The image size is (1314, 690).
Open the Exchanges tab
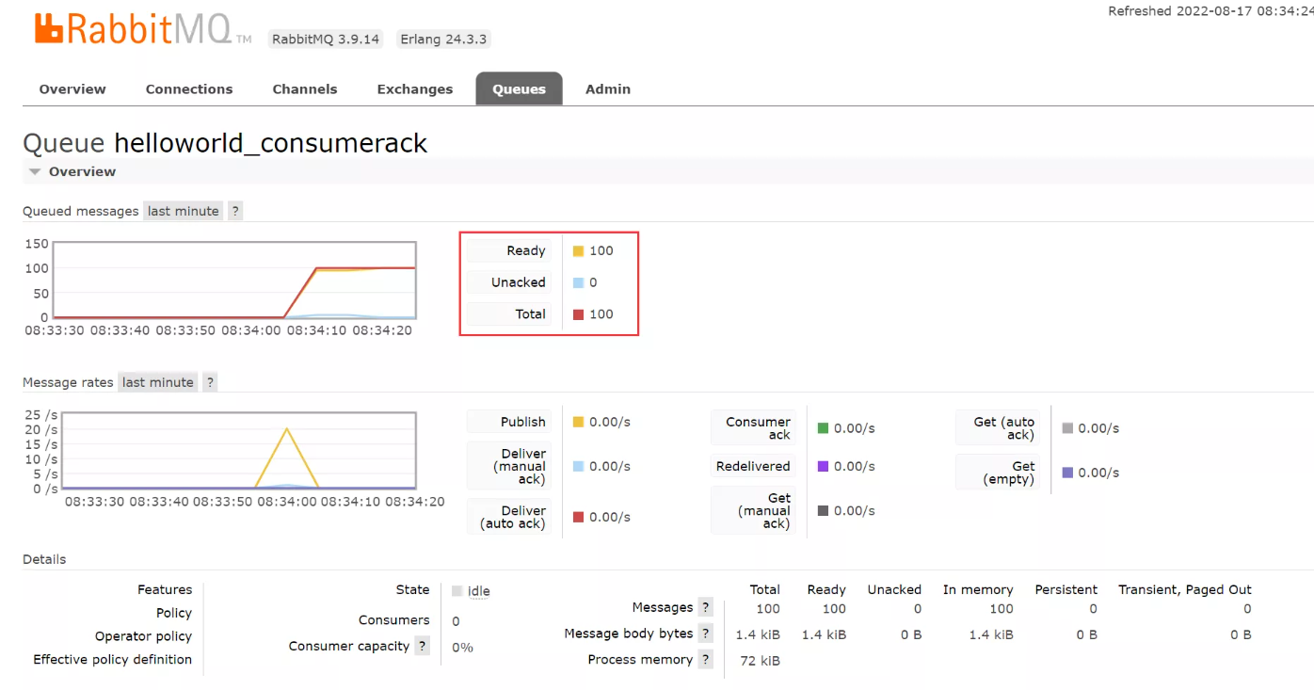(415, 89)
